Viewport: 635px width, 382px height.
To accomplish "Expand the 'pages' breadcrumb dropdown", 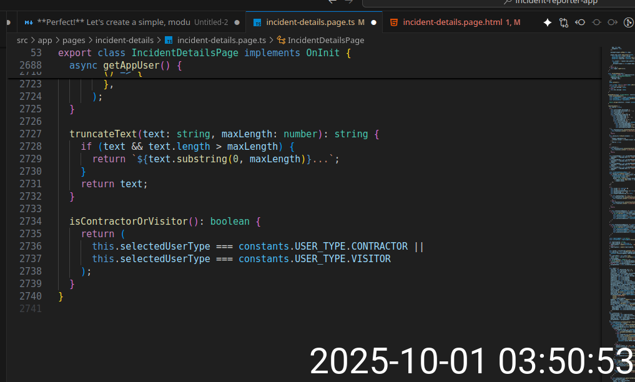I will pyautogui.click(x=74, y=40).
